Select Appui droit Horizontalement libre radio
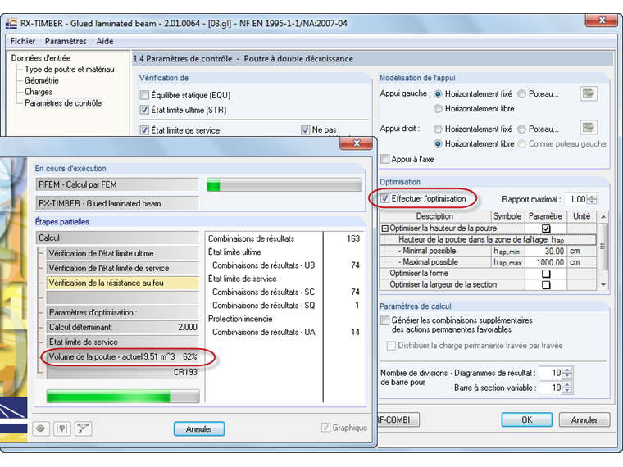The width and height of the screenshot is (623, 467). (438, 143)
